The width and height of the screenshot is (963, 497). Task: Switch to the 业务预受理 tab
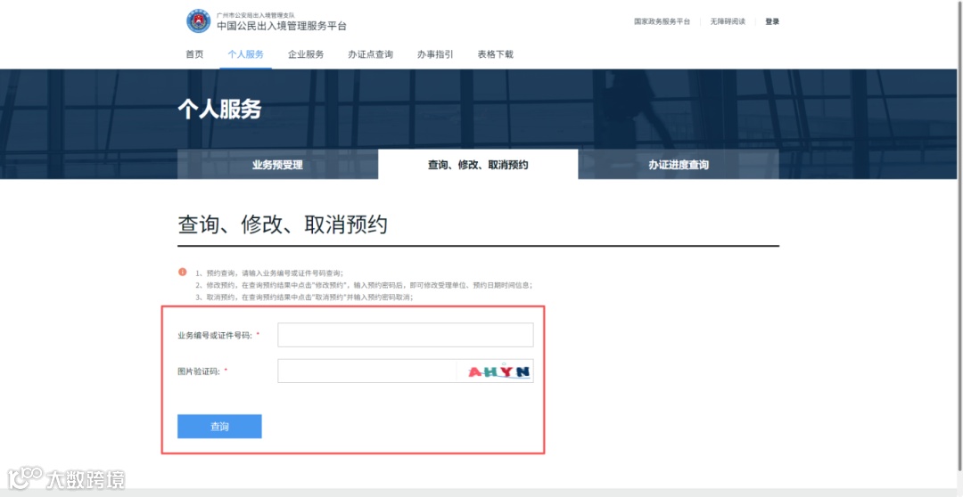point(277,165)
